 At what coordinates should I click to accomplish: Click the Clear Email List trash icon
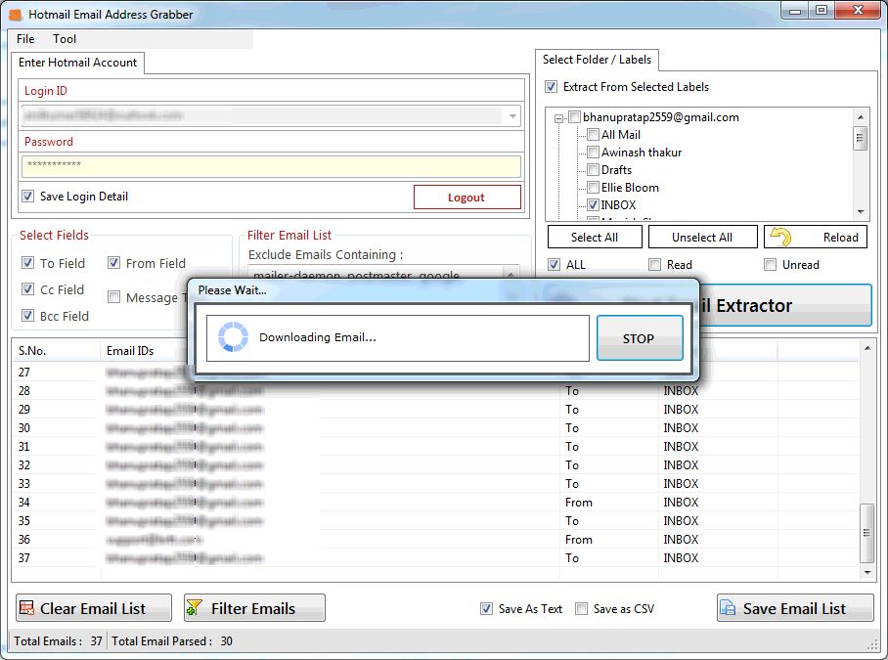pyautogui.click(x=26, y=608)
